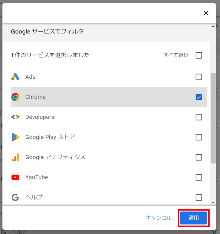Click the Developers brackets icon

point(15,117)
